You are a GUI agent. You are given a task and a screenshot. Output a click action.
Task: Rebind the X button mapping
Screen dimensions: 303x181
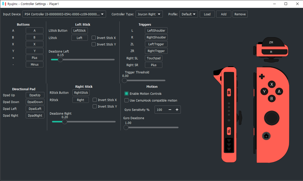point(35,44)
